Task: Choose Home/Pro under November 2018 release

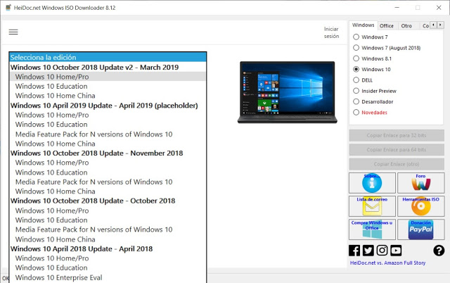Action: (x=108, y=163)
